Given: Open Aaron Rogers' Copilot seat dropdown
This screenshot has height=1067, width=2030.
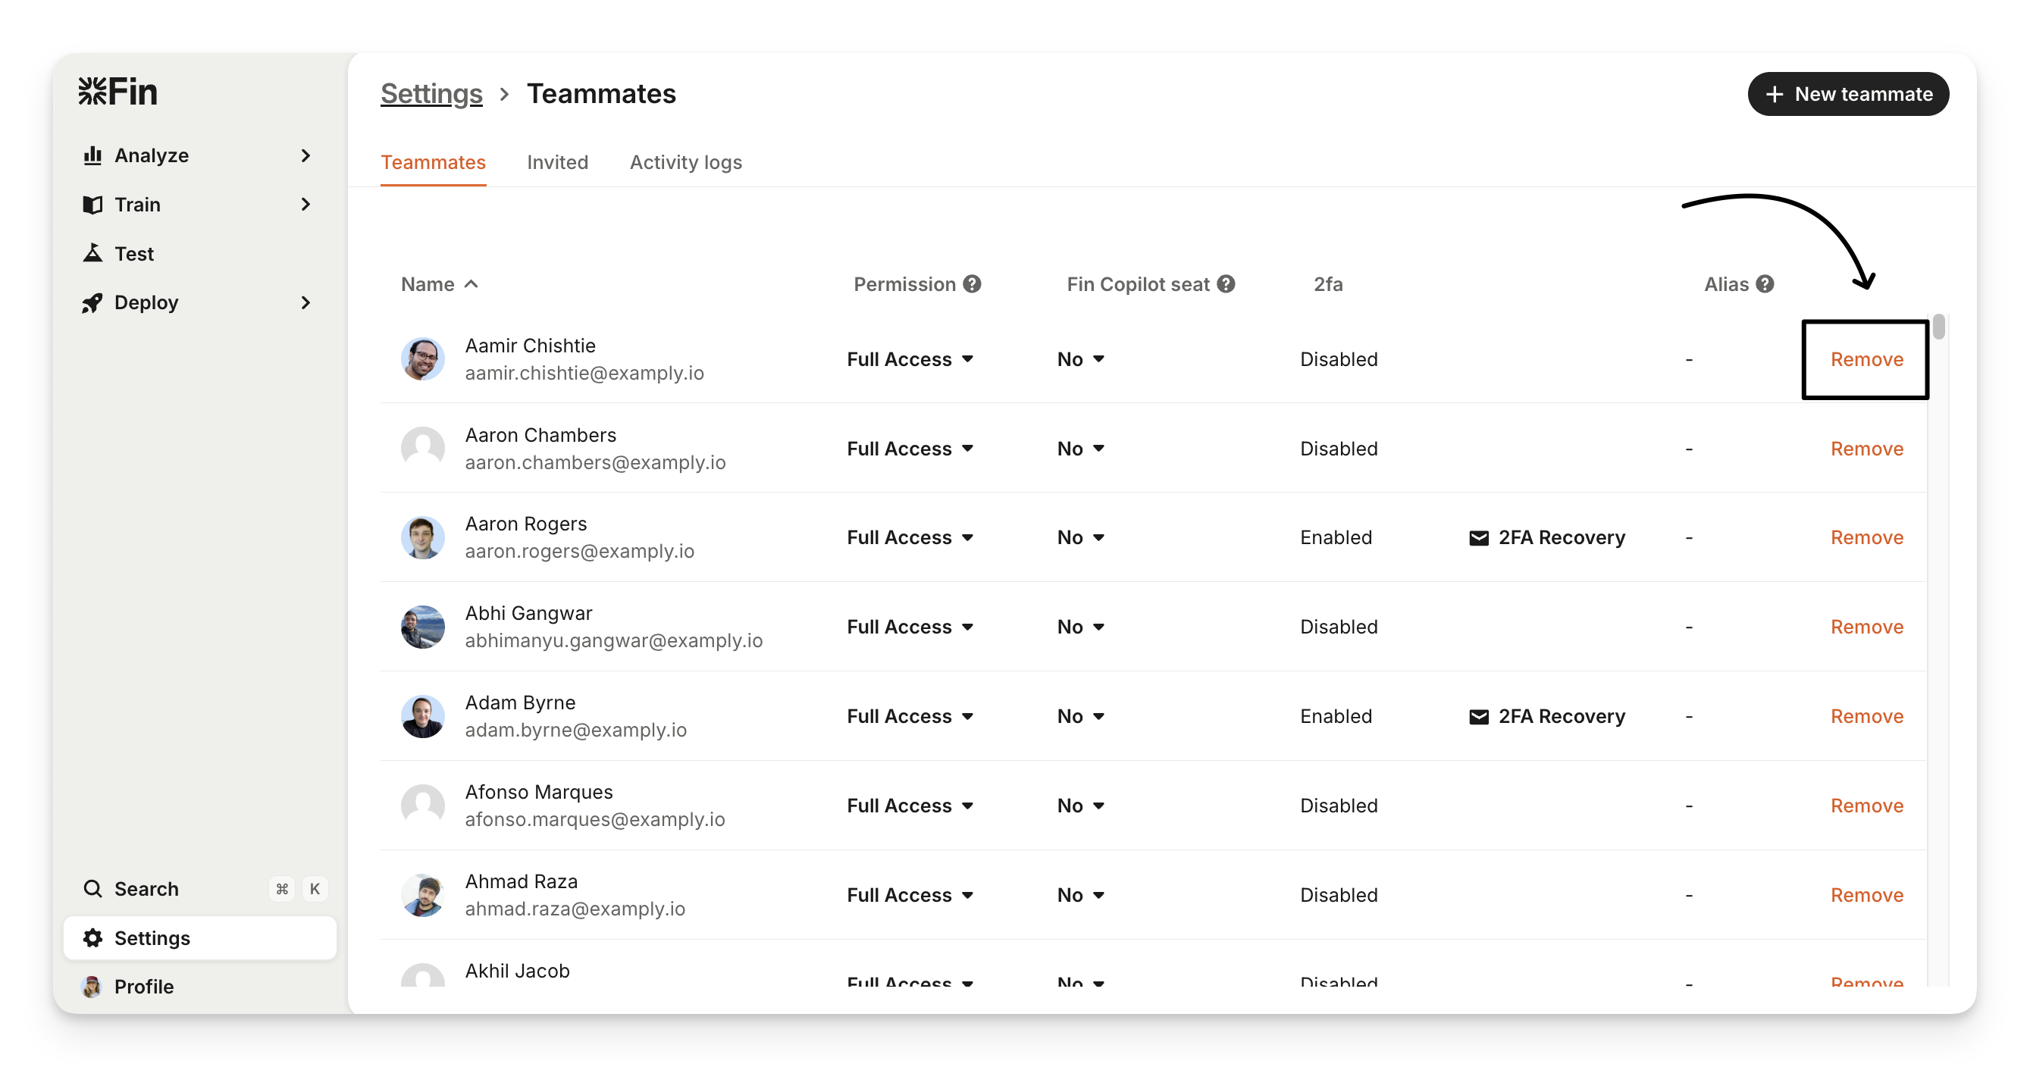Looking at the screenshot, I should pos(1080,537).
